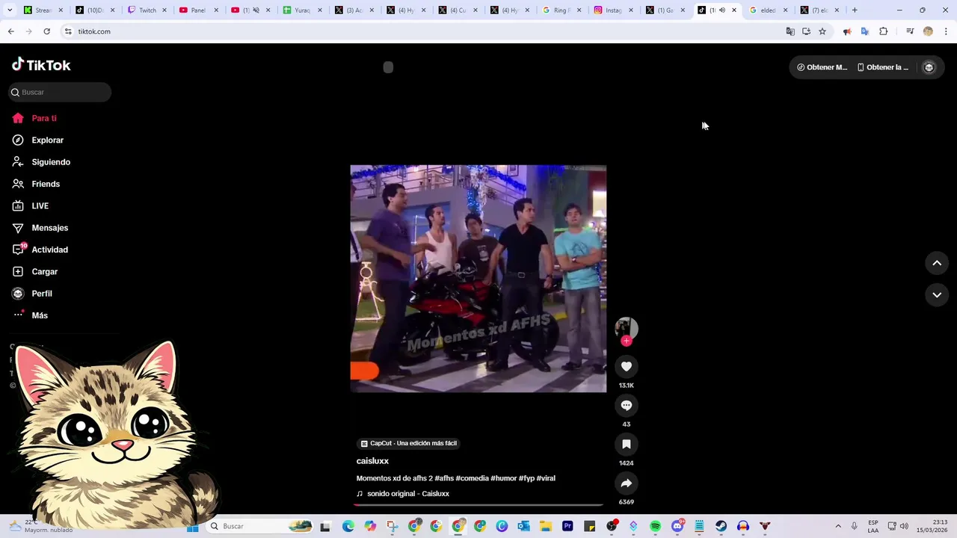Go to previous video with up chevron
The height and width of the screenshot is (538, 957).
pos(937,263)
